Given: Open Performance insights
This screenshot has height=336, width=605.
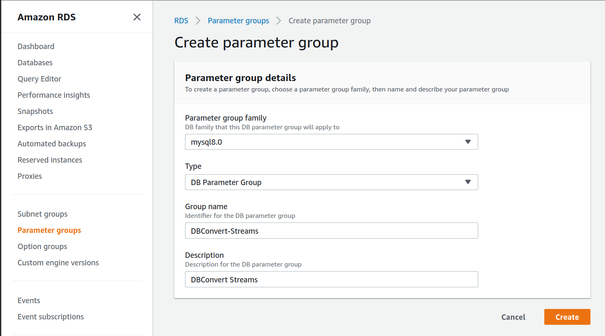Looking at the screenshot, I should (x=54, y=95).
